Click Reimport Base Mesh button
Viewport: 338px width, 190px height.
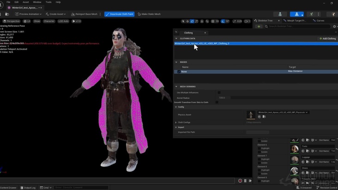coord(84,14)
